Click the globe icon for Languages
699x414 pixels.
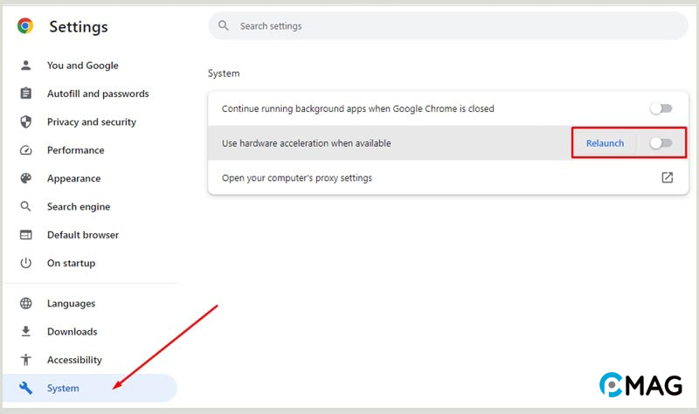point(26,303)
